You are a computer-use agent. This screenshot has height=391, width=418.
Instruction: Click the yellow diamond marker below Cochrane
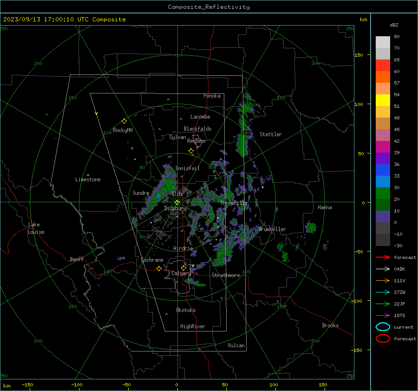(159, 268)
